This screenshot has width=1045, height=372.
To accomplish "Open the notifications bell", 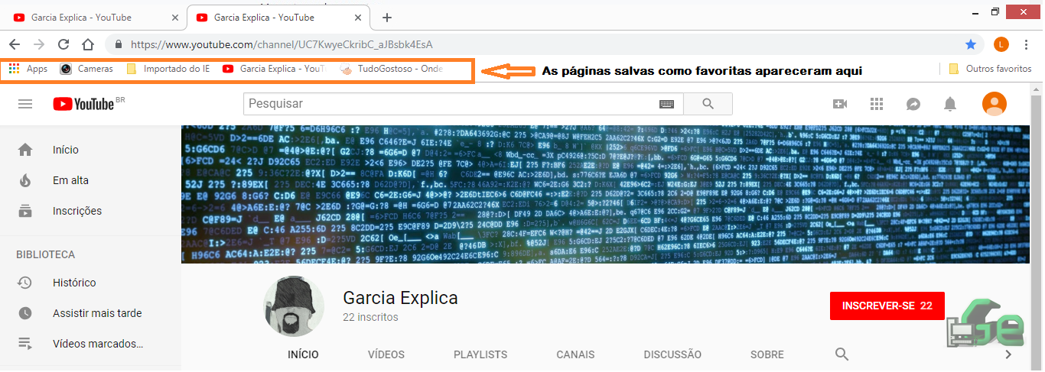I will (x=950, y=104).
